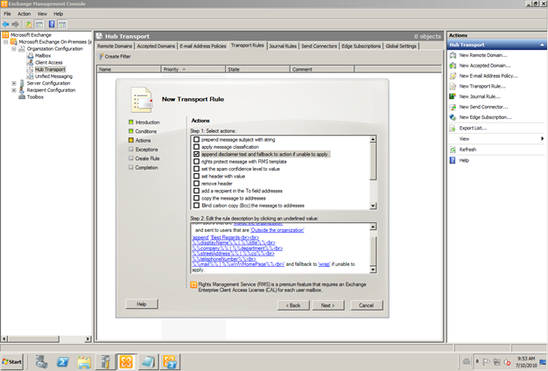Open Windows Explorer folder taskbar icon

84,362
